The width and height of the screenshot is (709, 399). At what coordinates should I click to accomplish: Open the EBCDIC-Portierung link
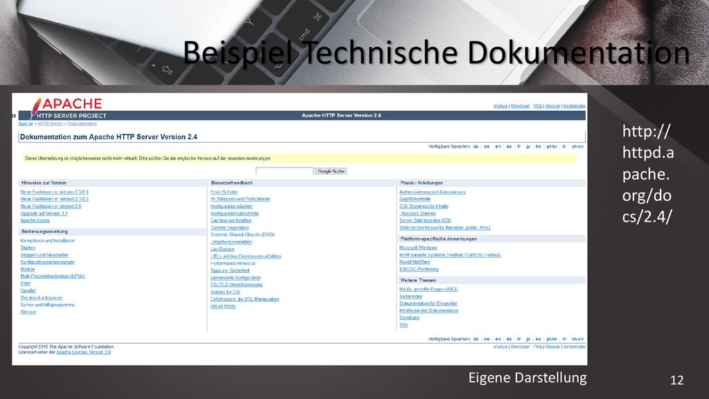419,269
